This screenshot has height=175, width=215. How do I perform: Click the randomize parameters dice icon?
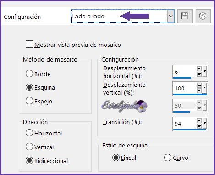(203, 16)
